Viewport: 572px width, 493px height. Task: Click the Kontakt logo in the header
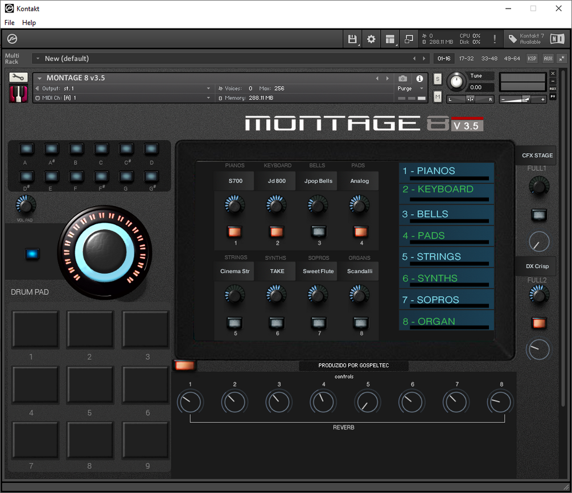pyautogui.click(x=12, y=39)
